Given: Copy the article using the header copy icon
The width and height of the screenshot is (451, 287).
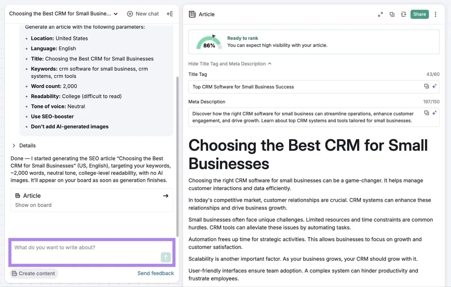Looking at the screenshot, I should (392, 14).
